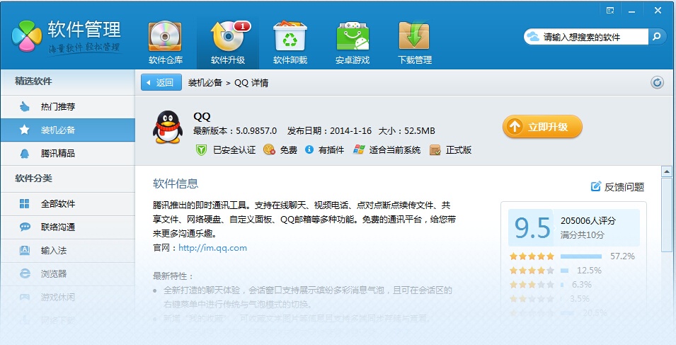Click the 软件信息 heading
Viewport: 676px width, 345px height.
click(176, 183)
